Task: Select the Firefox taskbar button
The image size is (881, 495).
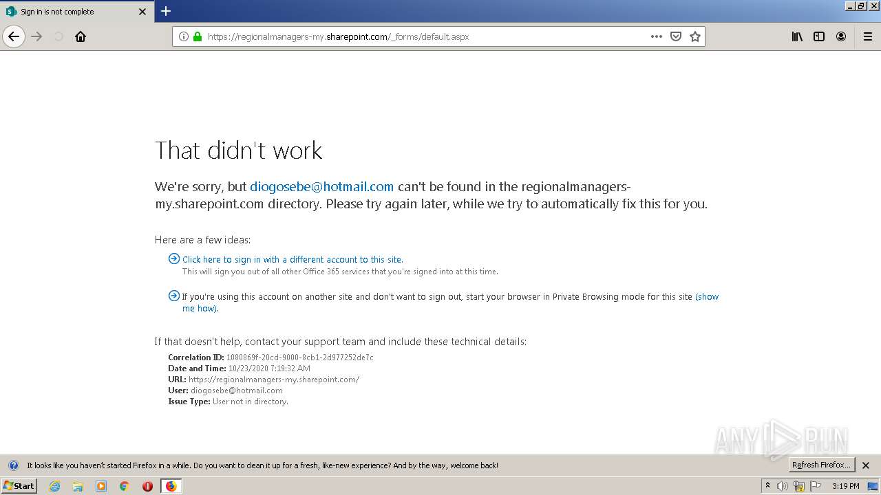Action: 171,486
